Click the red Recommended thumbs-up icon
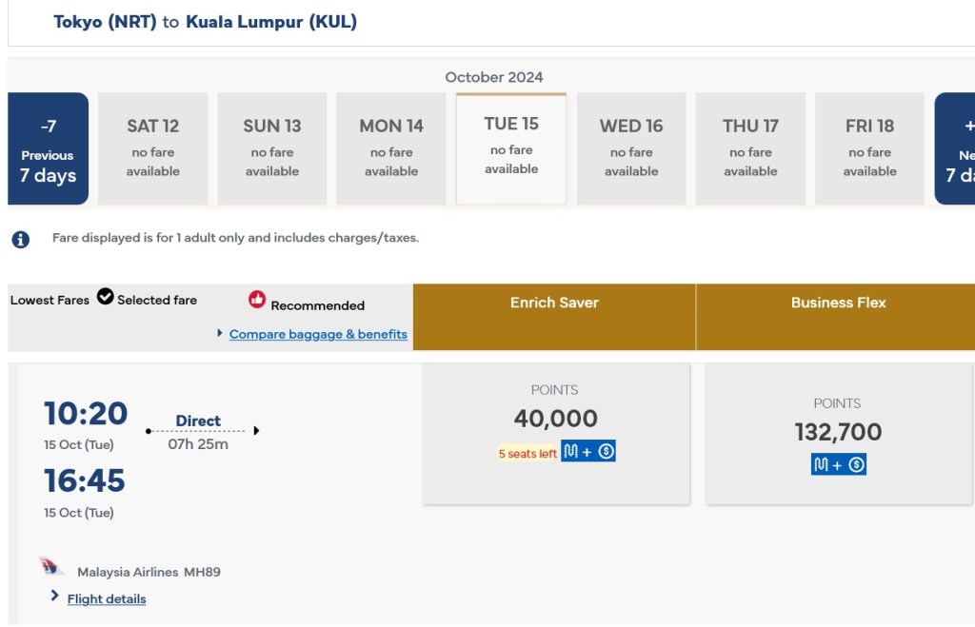The width and height of the screenshot is (975, 627). (x=257, y=300)
